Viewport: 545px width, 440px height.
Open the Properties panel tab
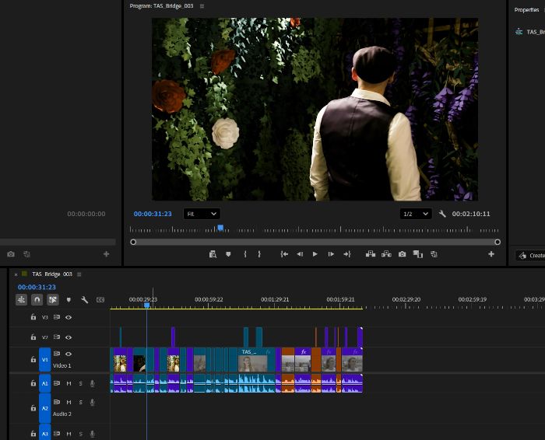tap(526, 9)
